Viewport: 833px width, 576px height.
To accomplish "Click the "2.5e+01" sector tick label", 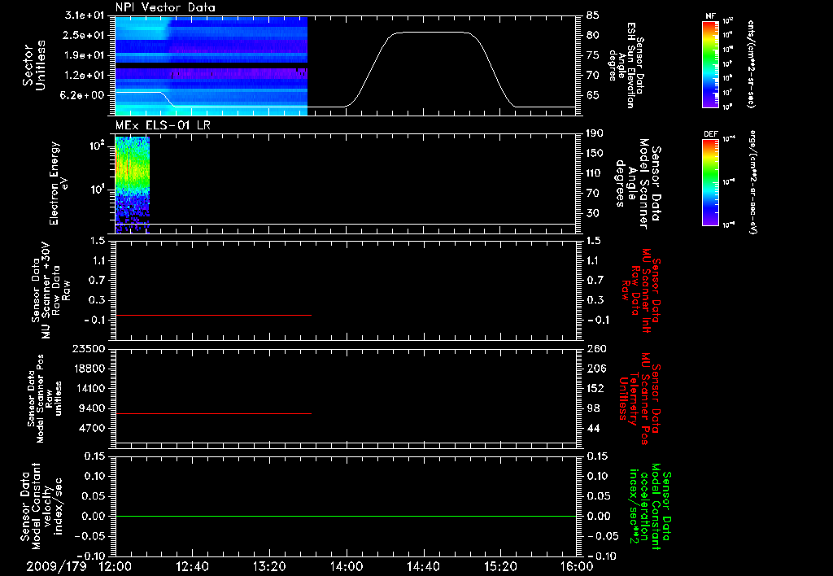I will pyautogui.click(x=84, y=35).
